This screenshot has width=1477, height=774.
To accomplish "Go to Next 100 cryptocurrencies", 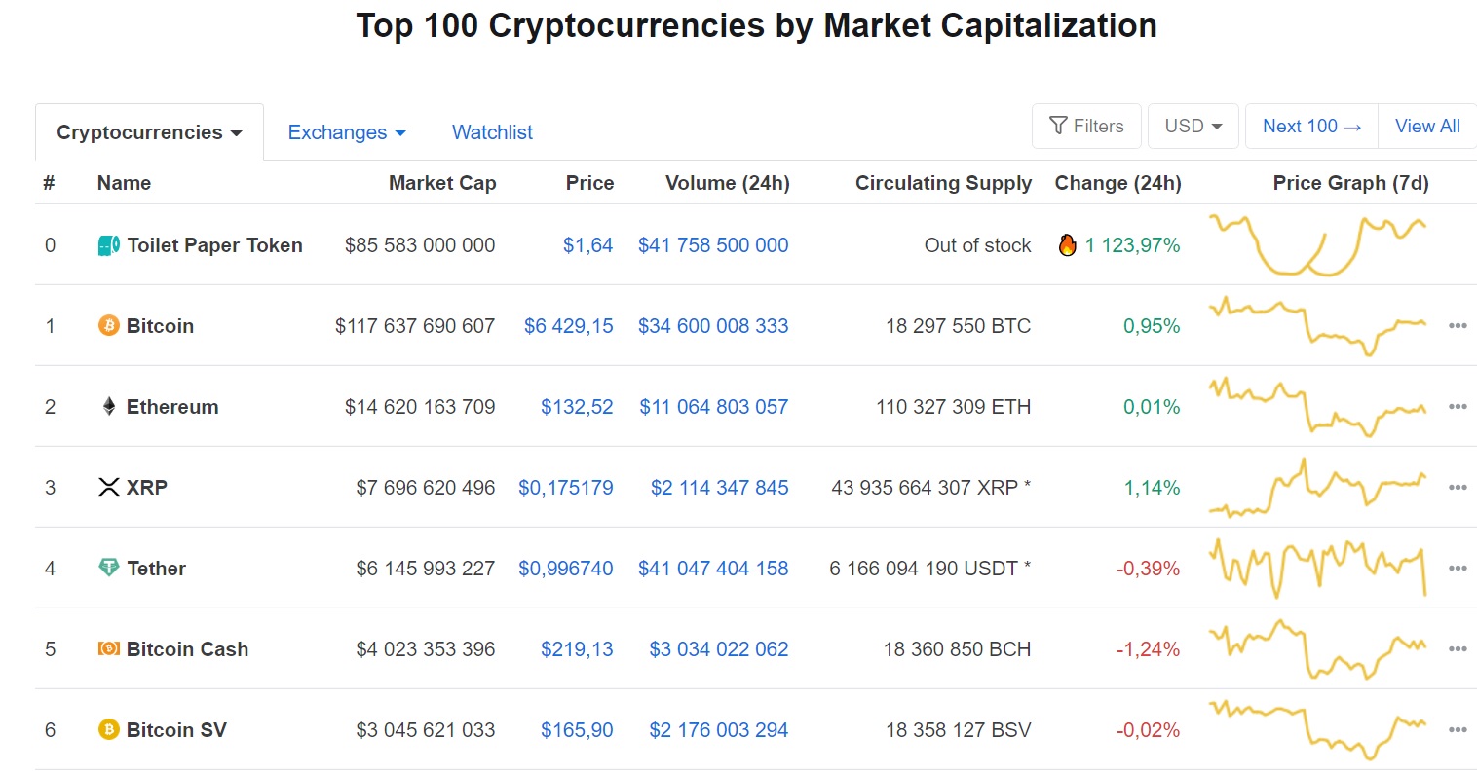I will point(1311,127).
